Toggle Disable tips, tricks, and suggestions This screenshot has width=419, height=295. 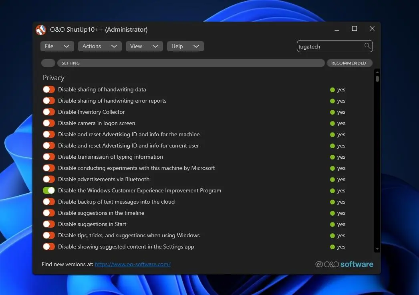pos(48,235)
